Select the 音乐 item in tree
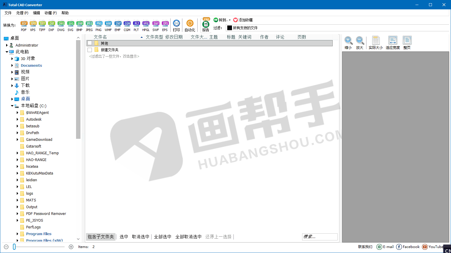 25,92
